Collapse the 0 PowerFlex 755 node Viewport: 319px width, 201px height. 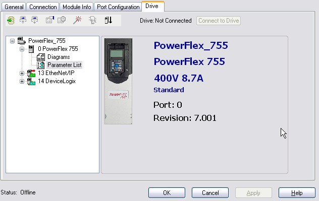pyautogui.click(x=22, y=49)
